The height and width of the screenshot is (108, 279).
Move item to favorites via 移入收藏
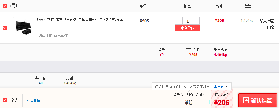tap(267, 21)
